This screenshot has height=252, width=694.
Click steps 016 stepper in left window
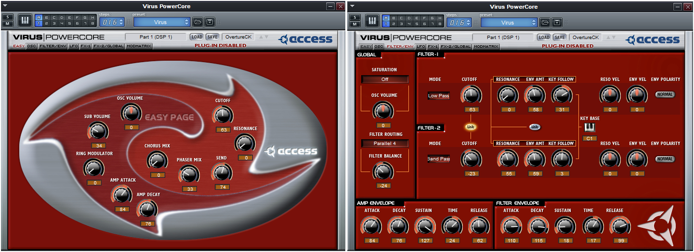coord(112,22)
